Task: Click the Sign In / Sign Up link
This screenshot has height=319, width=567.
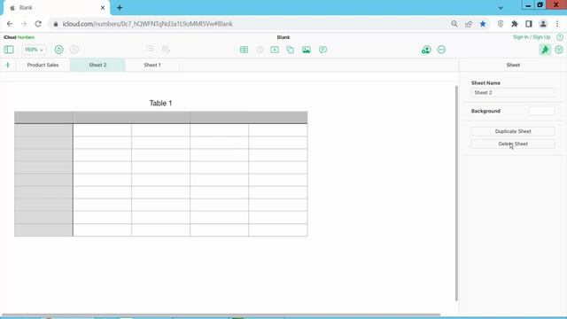Action: 532,37
